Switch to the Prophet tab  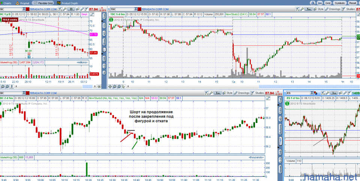pos(22,3)
